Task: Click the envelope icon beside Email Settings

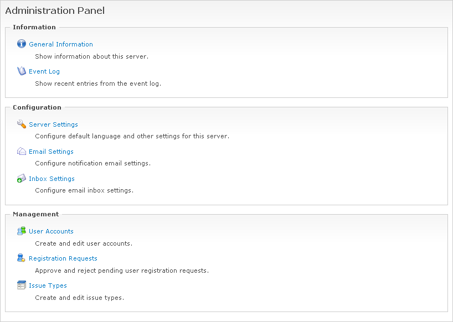Action: tap(22, 152)
